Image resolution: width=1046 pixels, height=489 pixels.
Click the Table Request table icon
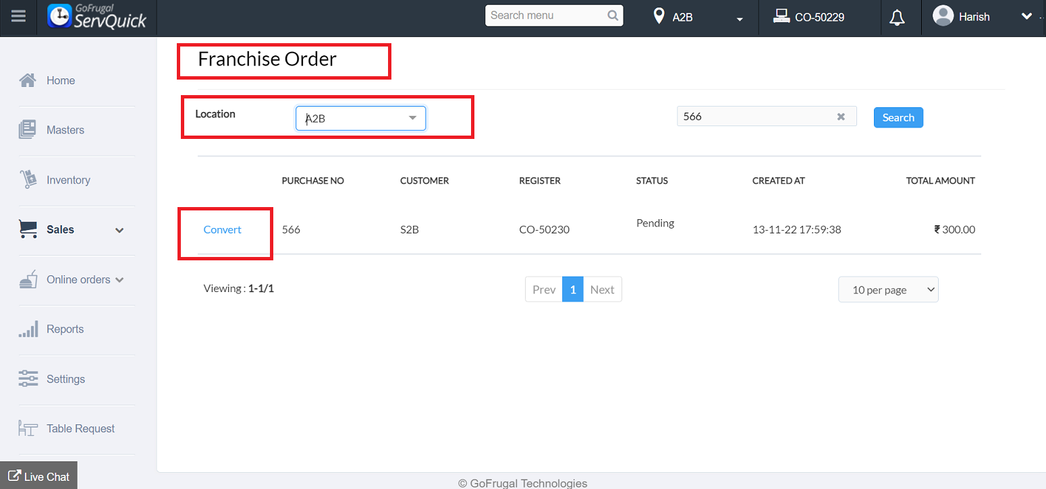(x=28, y=428)
